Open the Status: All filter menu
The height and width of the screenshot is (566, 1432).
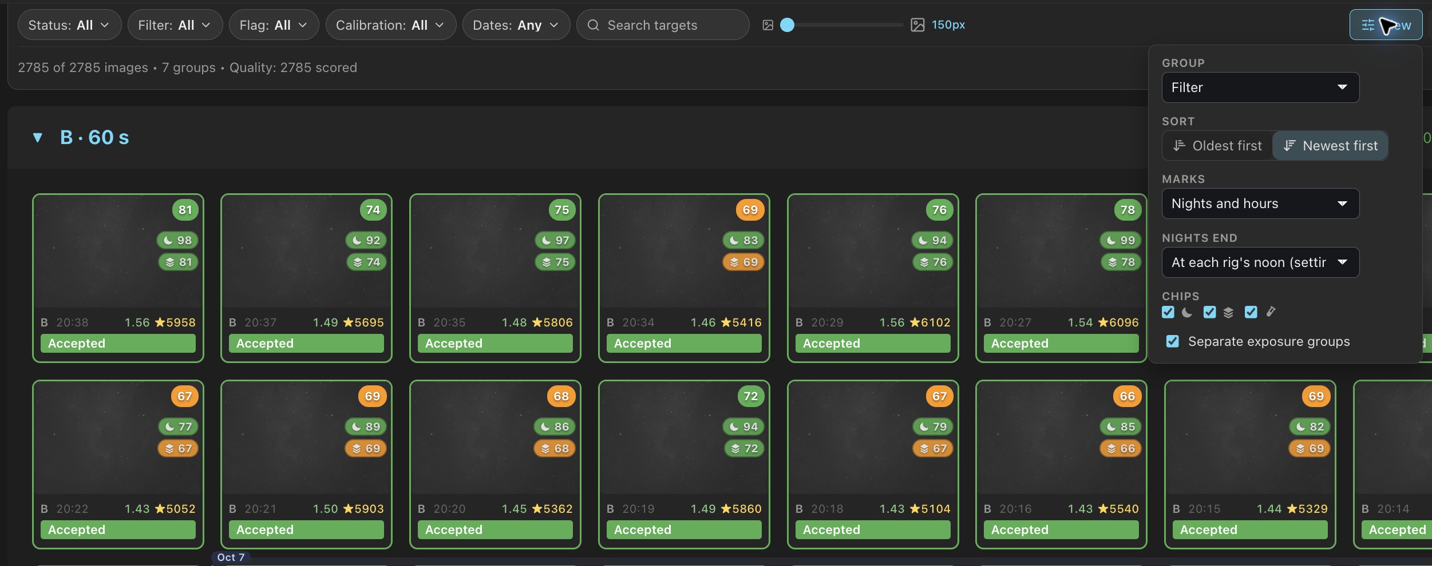(x=69, y=25)
